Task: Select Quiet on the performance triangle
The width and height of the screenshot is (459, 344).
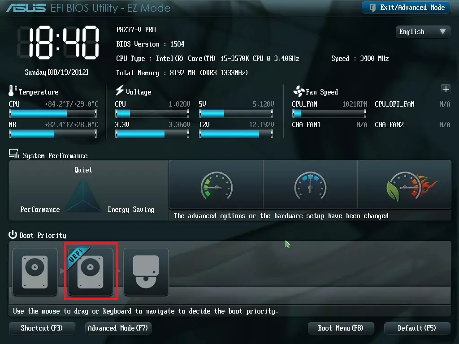Action: 83,170
